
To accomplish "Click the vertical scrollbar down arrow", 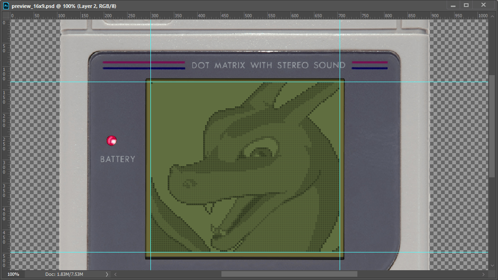I will pos(492,266).
